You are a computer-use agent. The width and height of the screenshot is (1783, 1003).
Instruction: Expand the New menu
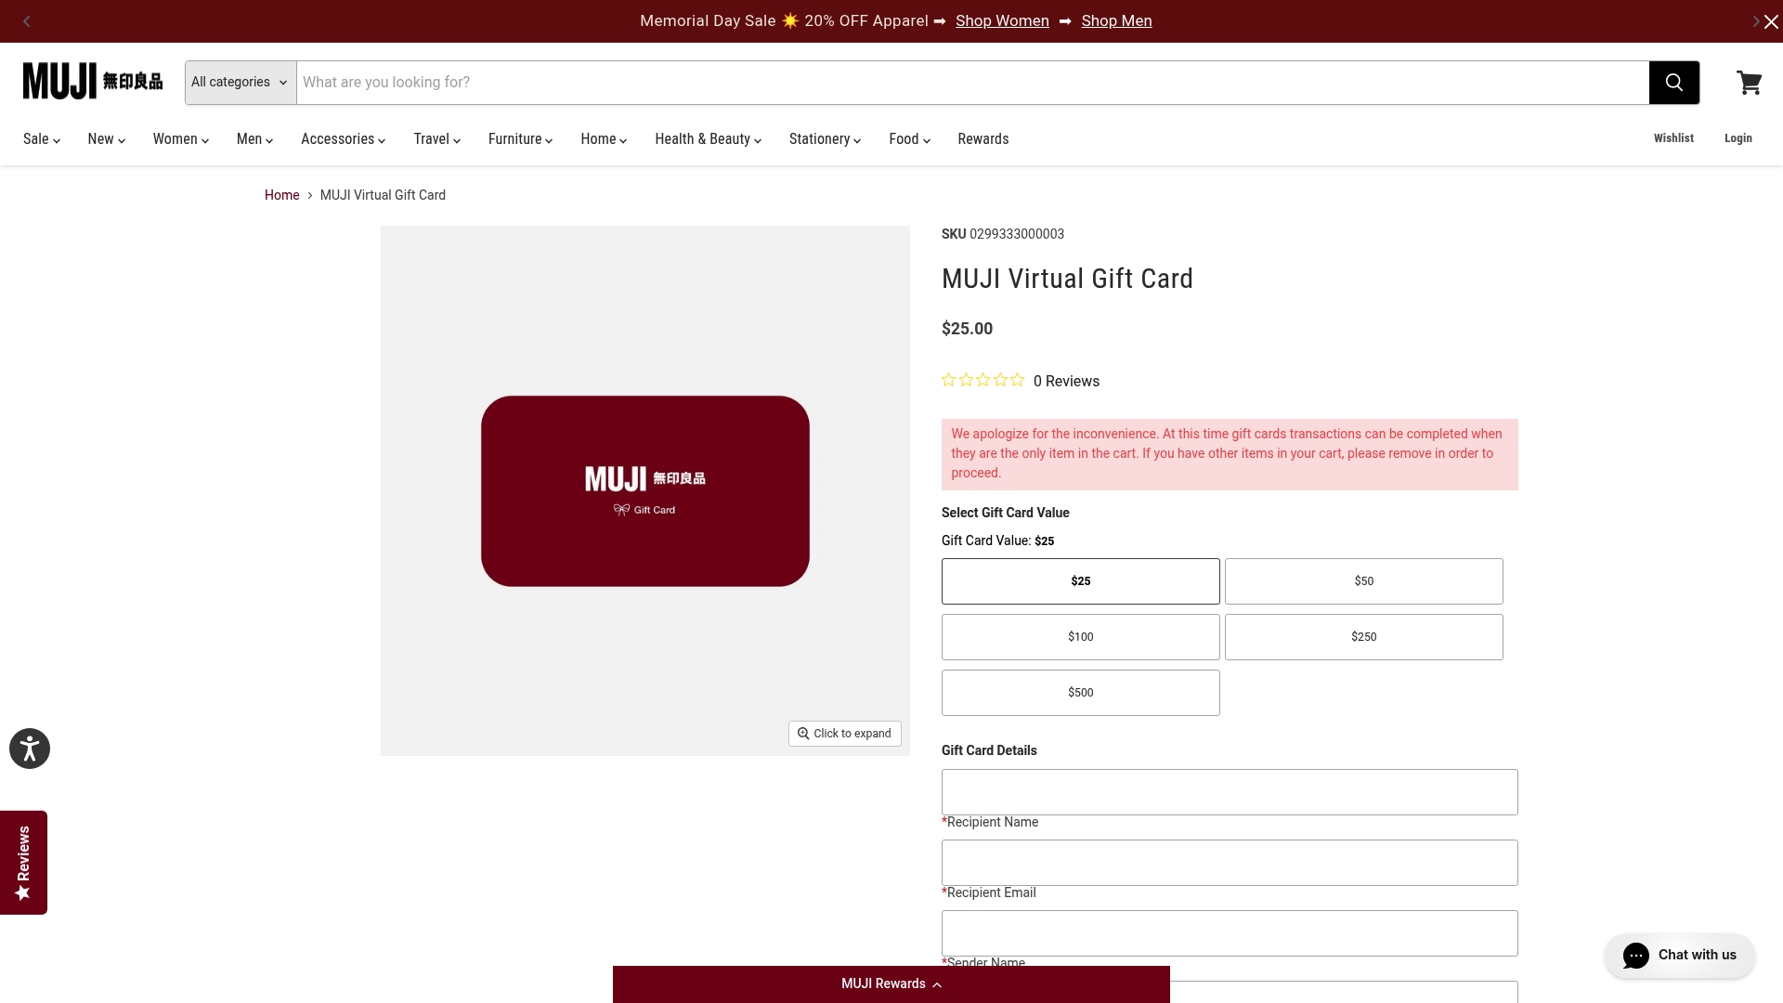click(106, 139)
